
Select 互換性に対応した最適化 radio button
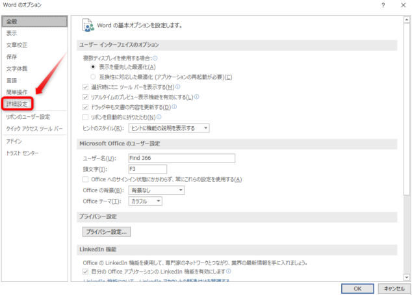tap(93, 77)
